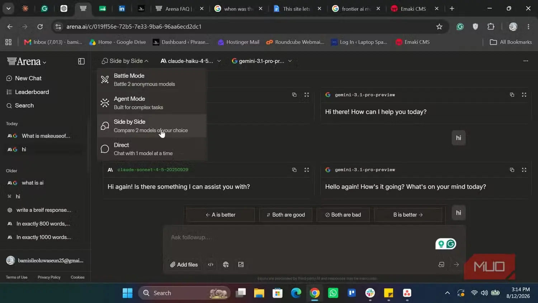Open the "What is makeuseof..." chat
This screenshot has height=303, width=538.
(x=45, y=136)
